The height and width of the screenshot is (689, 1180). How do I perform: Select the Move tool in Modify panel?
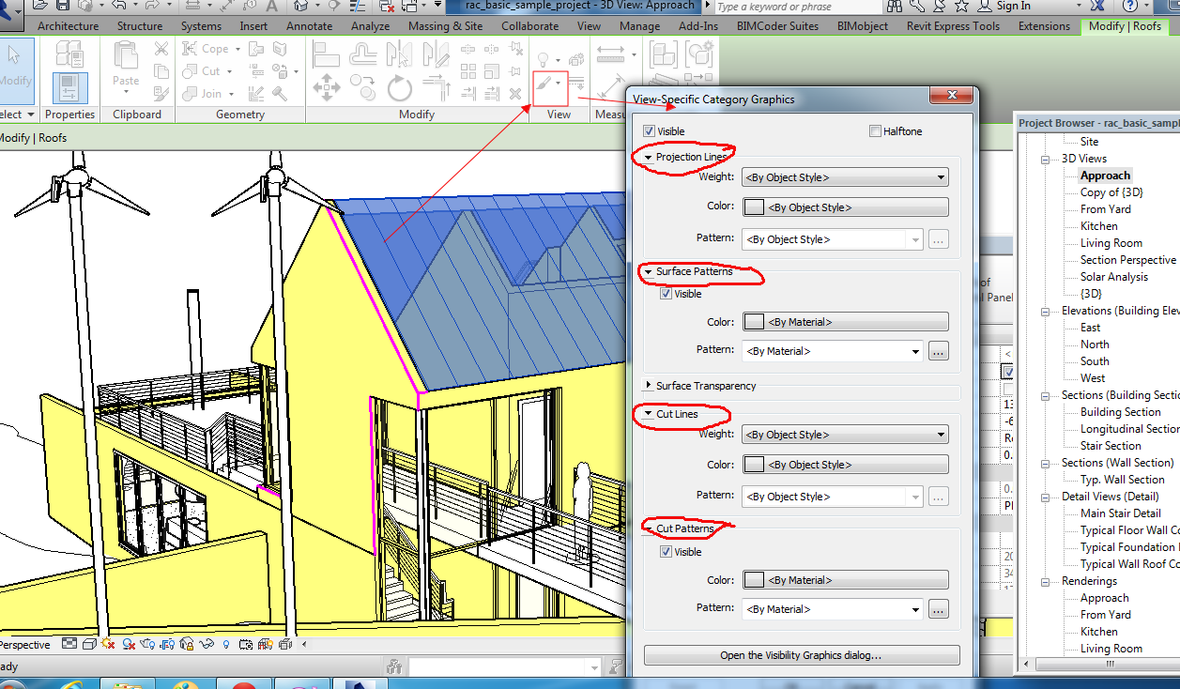coord(326,87)
